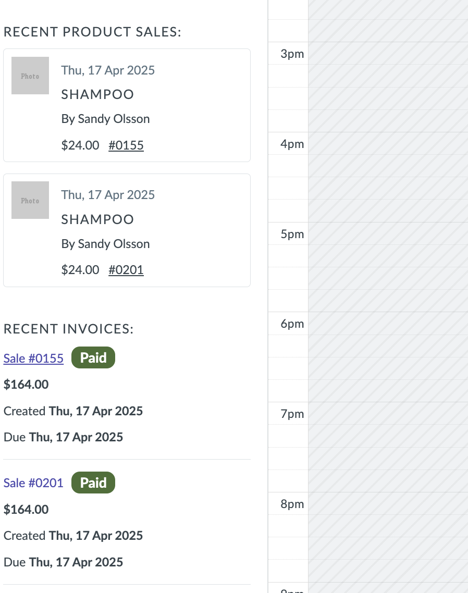Click the Paid badge on Sale #0155

[93, 357]
